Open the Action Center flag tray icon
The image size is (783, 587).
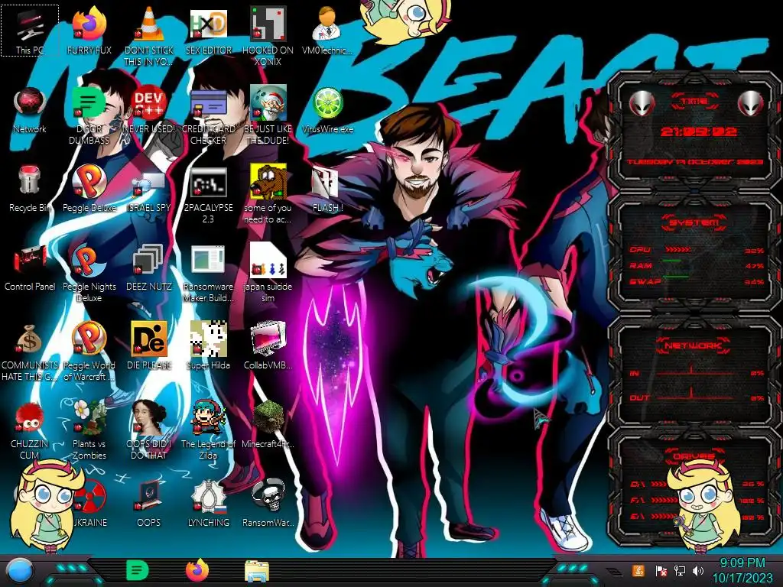661,570
